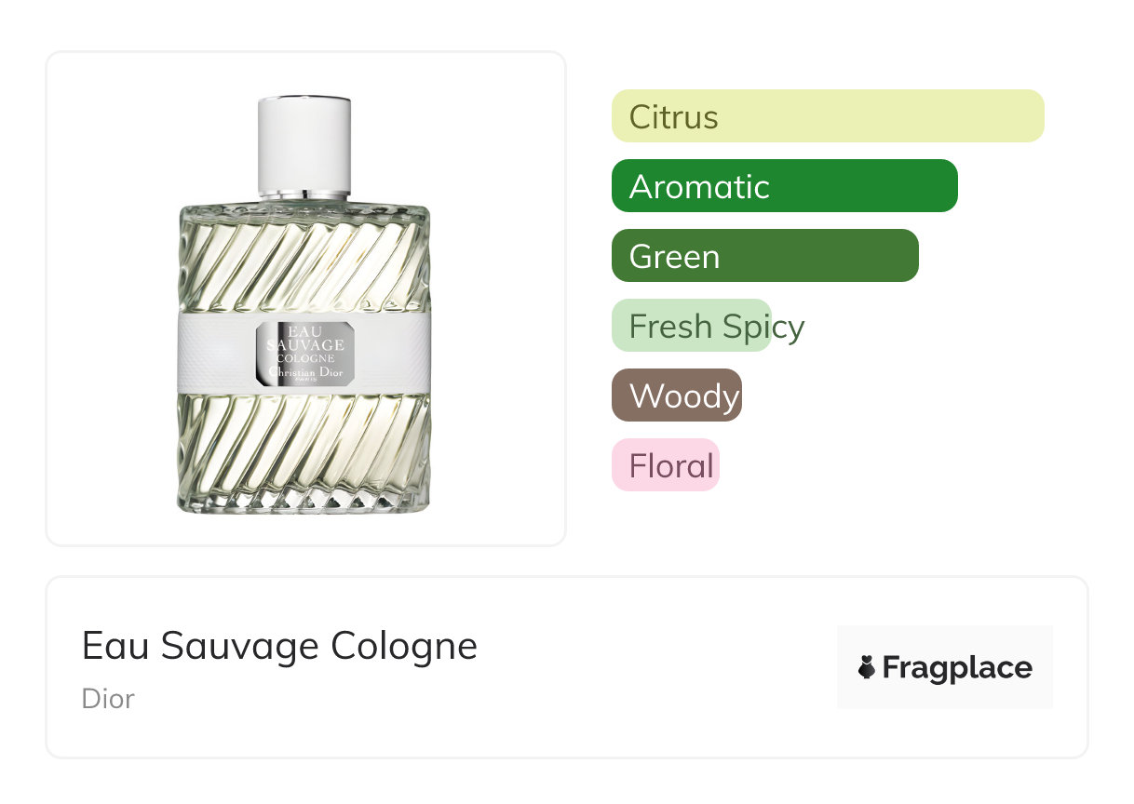Screen dimensions: 1134x804
Task: Click the Citrus label text
Action: [x=674, y=117]
